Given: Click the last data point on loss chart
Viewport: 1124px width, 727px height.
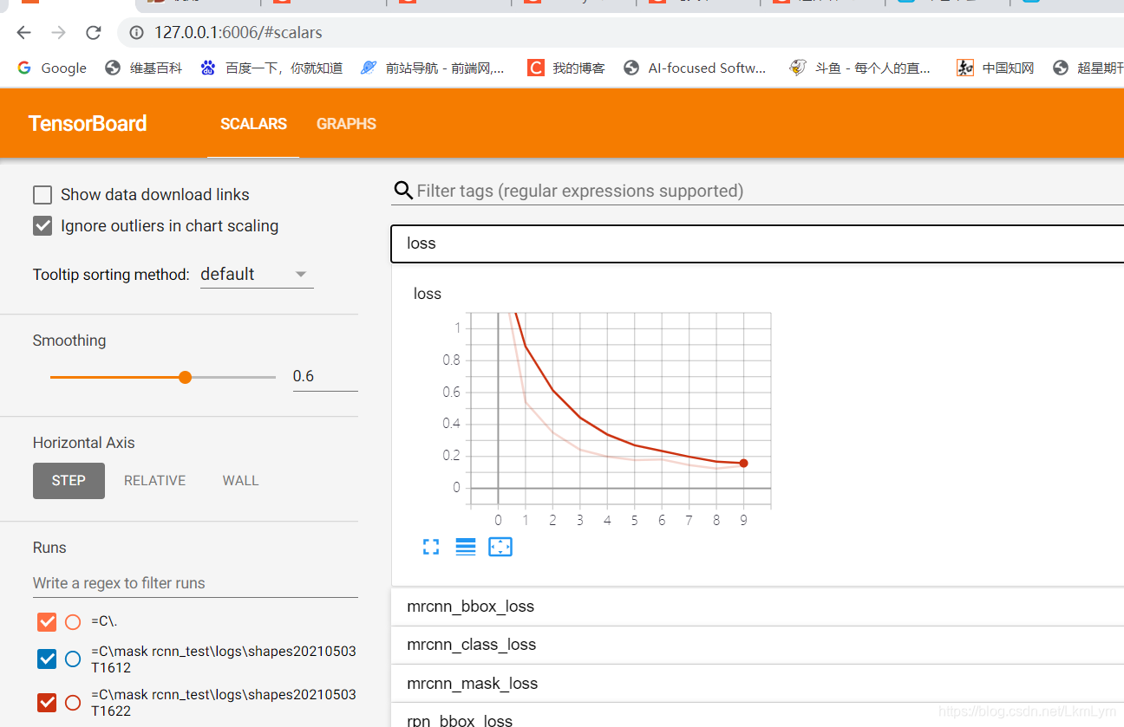Looking at the screenshot, I should point(743,463).
